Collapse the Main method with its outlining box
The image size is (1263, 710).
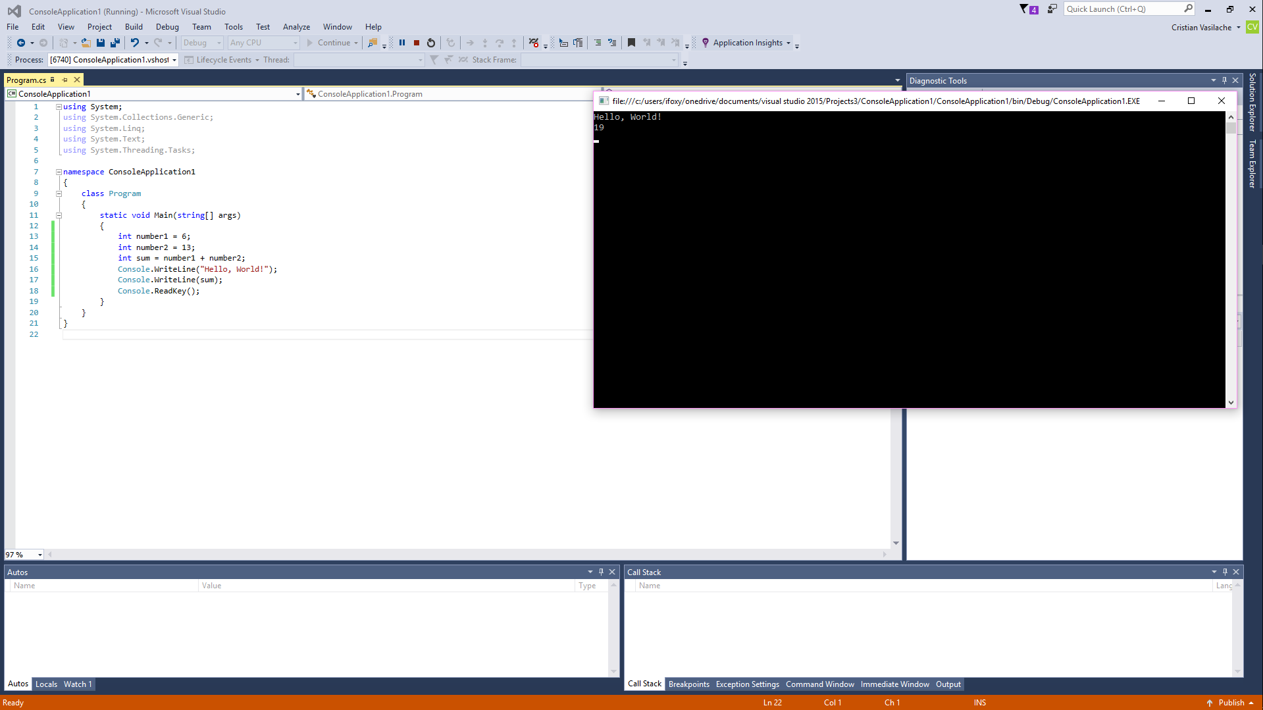tap(59, 215)
